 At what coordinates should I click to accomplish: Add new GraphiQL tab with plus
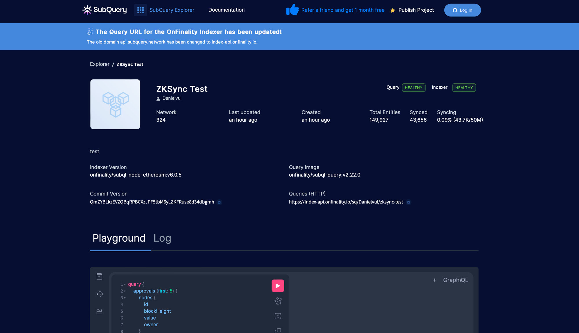(x=434, y=280)
